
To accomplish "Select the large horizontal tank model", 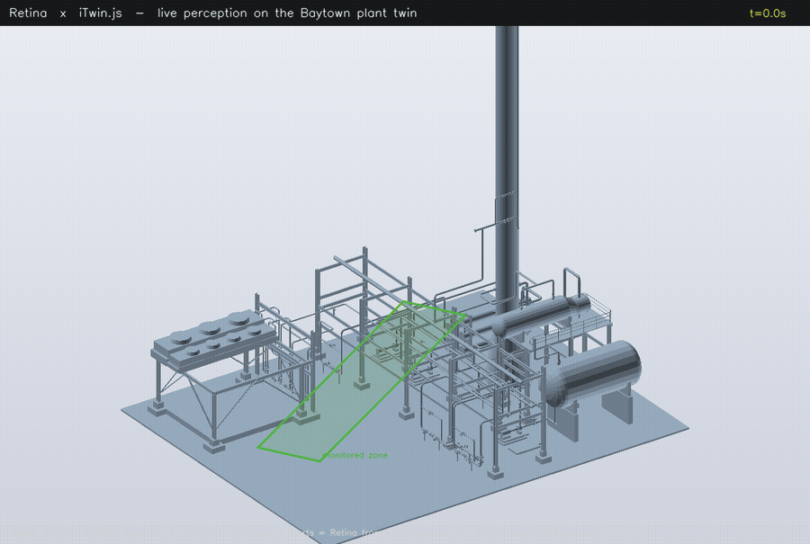I will pos(591,375).
